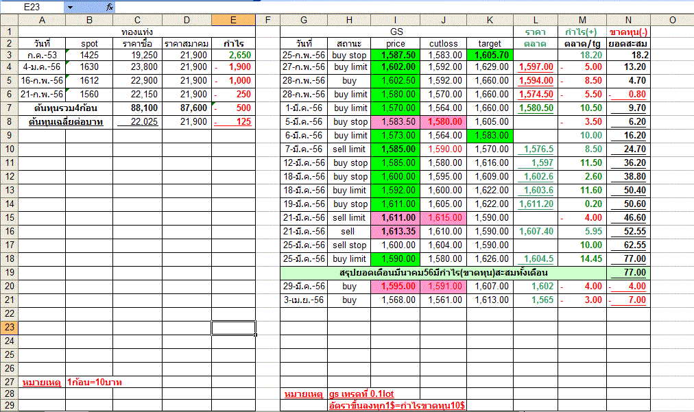This screenshot has height=412, width=694.
Task: Click the select-all corner above row 1
Action: point(9,20)
